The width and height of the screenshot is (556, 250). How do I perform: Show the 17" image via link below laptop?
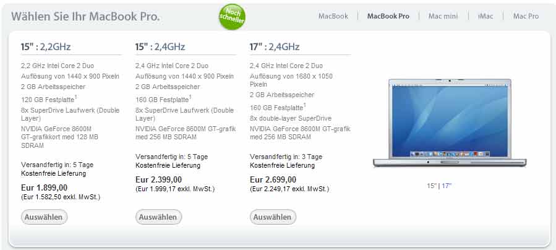(x=447, y=186)
